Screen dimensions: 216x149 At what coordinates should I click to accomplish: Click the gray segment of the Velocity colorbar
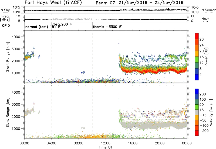tap(197, 112)
